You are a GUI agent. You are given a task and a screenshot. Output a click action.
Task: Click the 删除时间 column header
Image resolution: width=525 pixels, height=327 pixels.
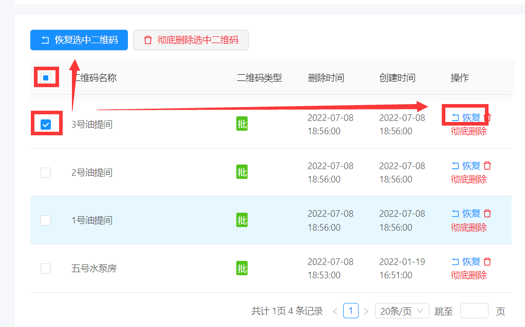[x=326, y=78]
